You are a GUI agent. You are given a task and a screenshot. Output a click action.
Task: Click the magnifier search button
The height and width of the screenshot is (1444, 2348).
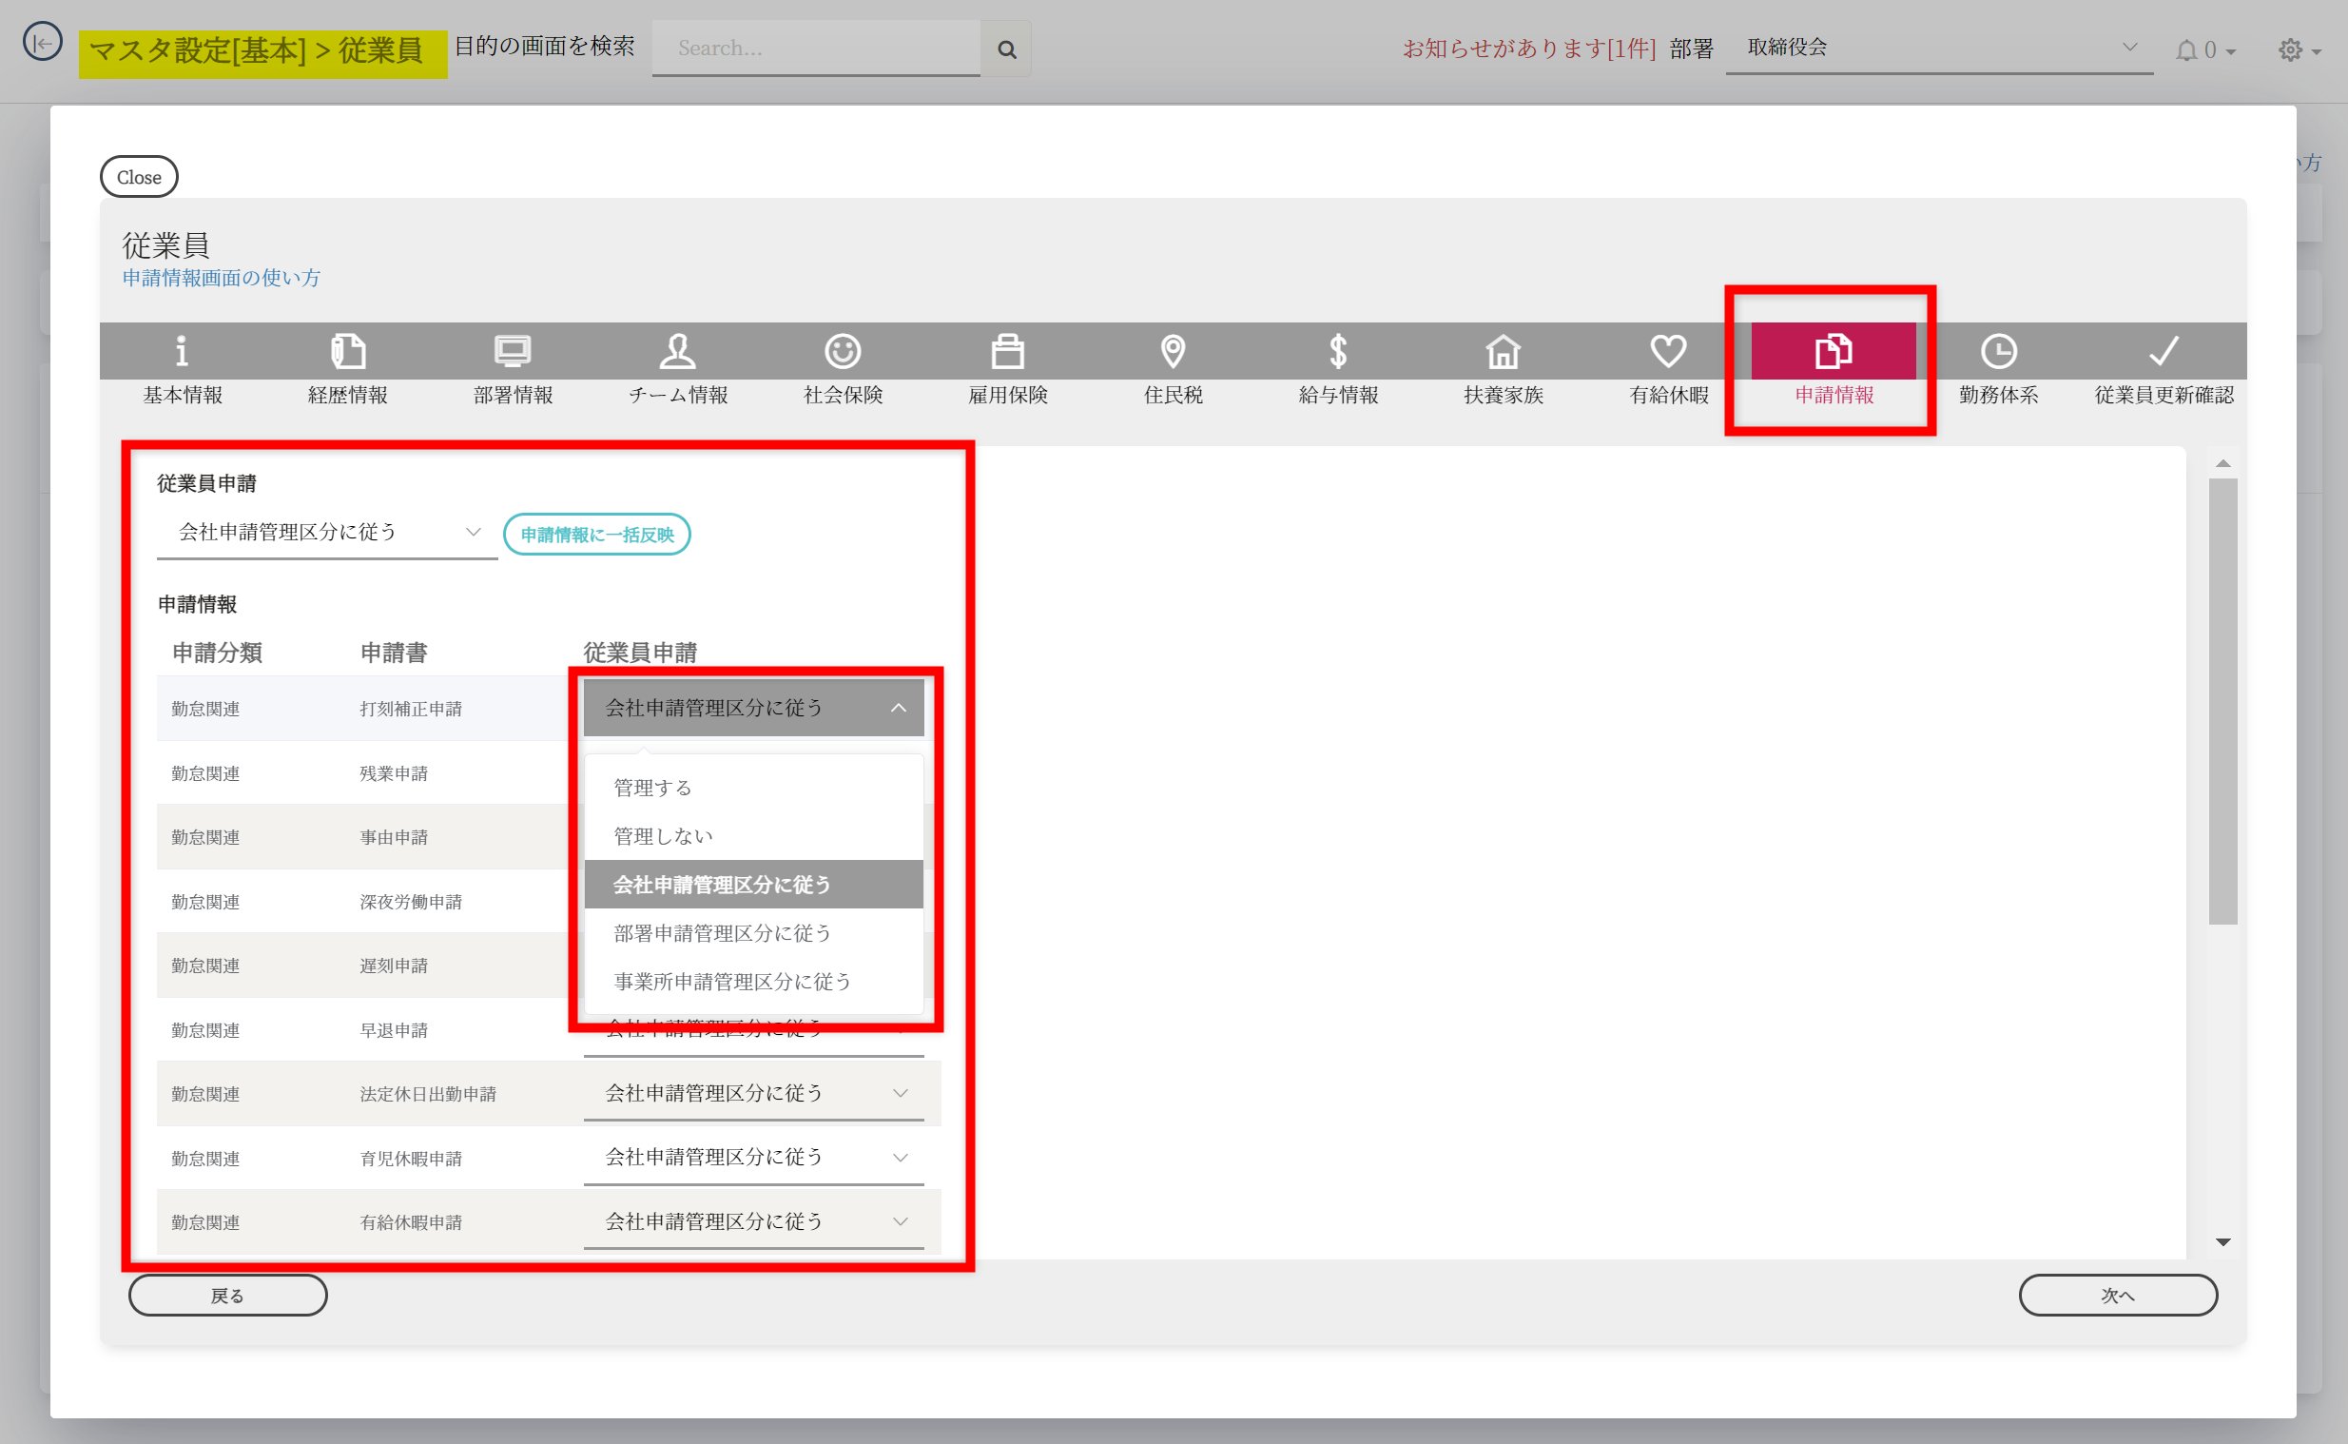pos(1006,49)
